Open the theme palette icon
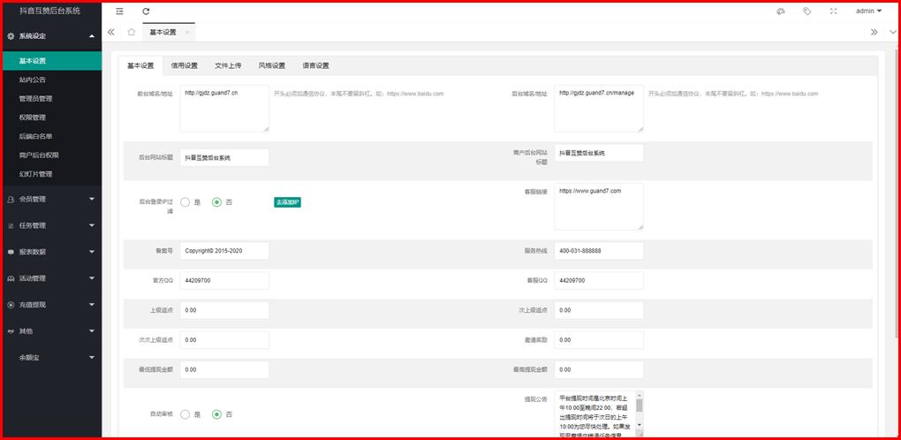Image resolution: width=901 pixels, height=440 pixels. pos(780,11)
